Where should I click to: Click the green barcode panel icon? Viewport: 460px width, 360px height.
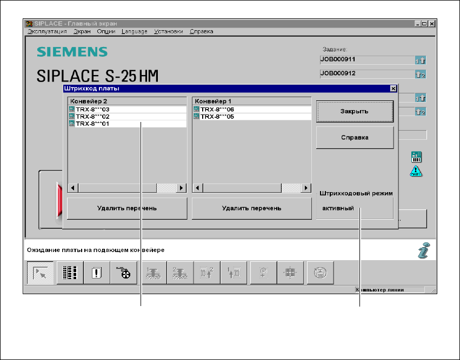(416, 157)
